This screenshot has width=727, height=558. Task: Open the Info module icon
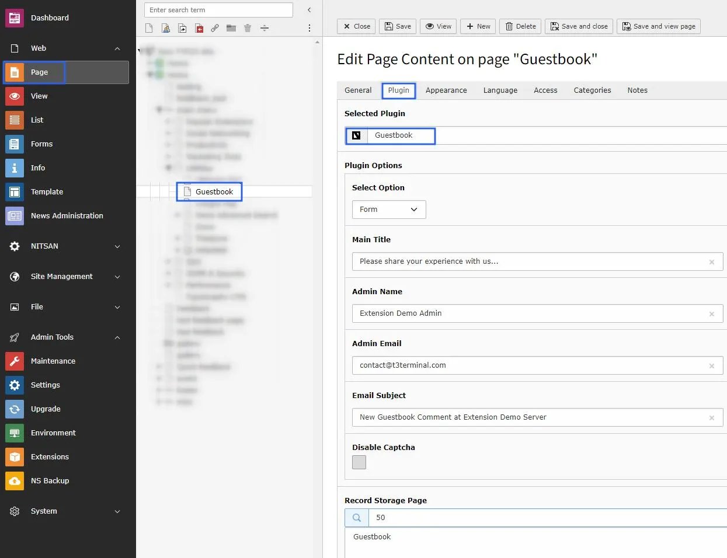click(15, 168)
